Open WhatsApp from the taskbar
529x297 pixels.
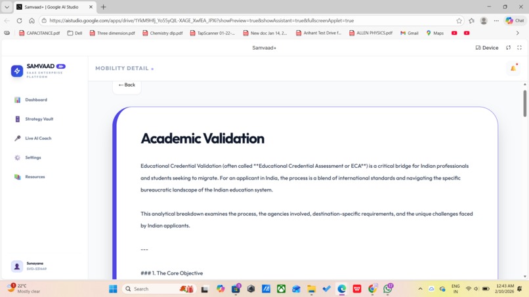click(x=388, y=289)
